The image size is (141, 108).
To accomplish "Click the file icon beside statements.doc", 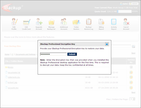I will [6, 77].
